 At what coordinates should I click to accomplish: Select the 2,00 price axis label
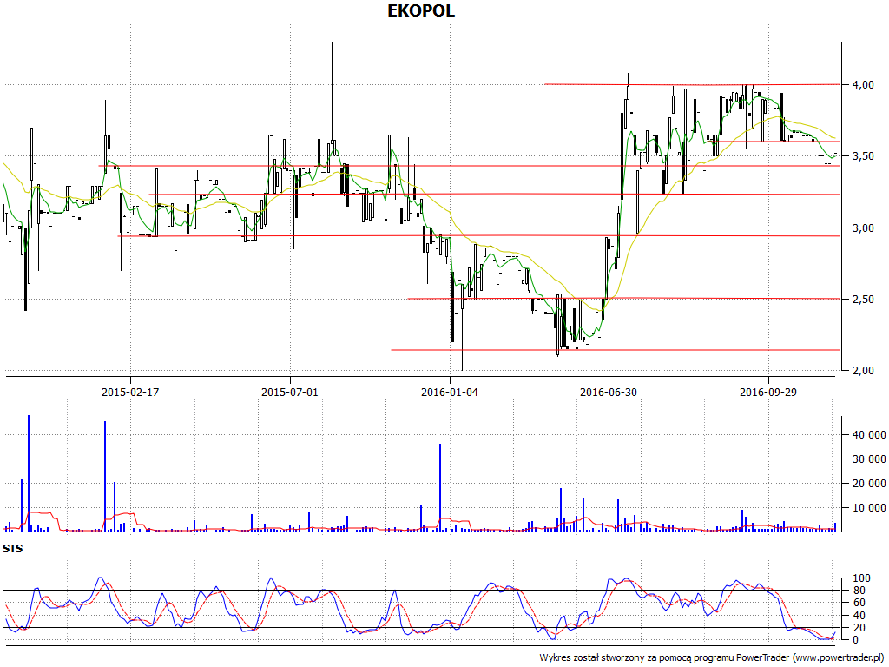pyautogui.click(x=862, y=371)
